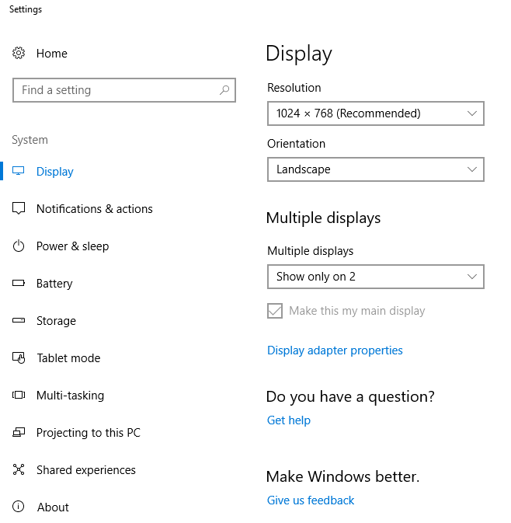Open the Storage settings page
The width and height of the screenshot is (511, 523).
click(56, 321)
